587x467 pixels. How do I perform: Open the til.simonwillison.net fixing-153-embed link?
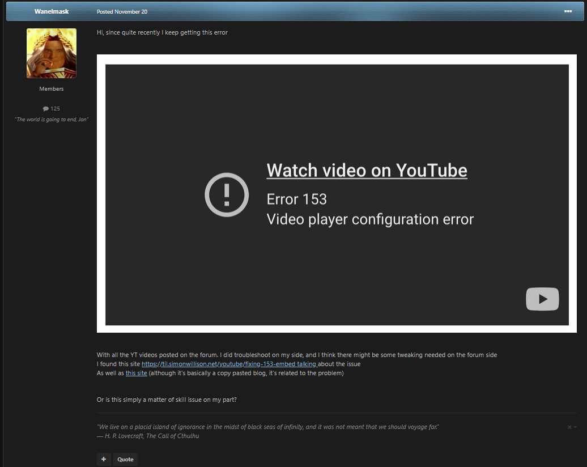229,364
